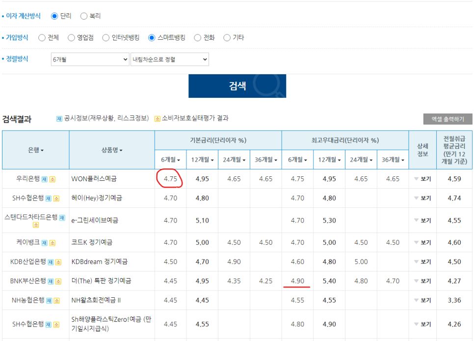Click product name KDBdream 정기예금
The image size is (474, 341).
point(100,261)
